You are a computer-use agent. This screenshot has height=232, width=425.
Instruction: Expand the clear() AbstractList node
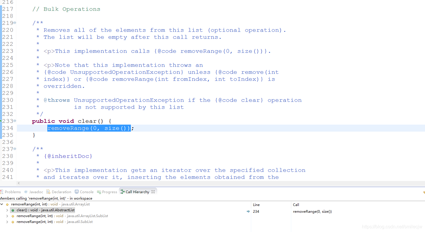7,210
